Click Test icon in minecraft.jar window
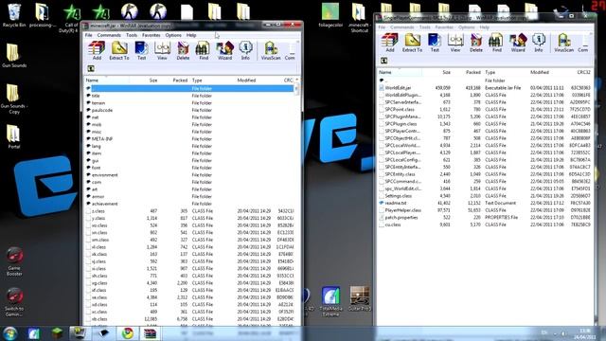Viewport: 606px width, 341px height. (141, 50)
